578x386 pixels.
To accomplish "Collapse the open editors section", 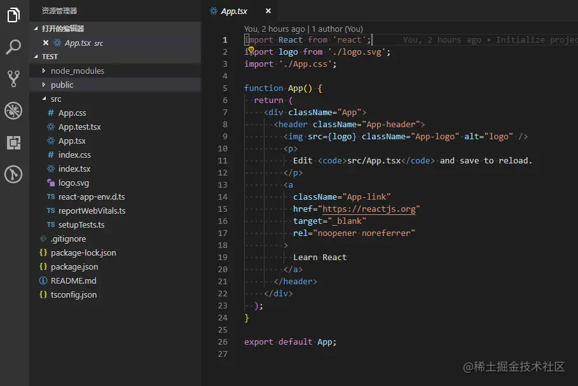I will 115,29.
